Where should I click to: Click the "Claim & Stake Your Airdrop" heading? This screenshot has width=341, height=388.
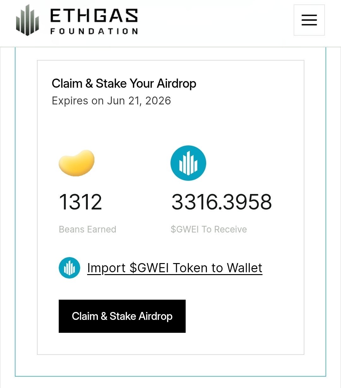click(x=124, y=84)
